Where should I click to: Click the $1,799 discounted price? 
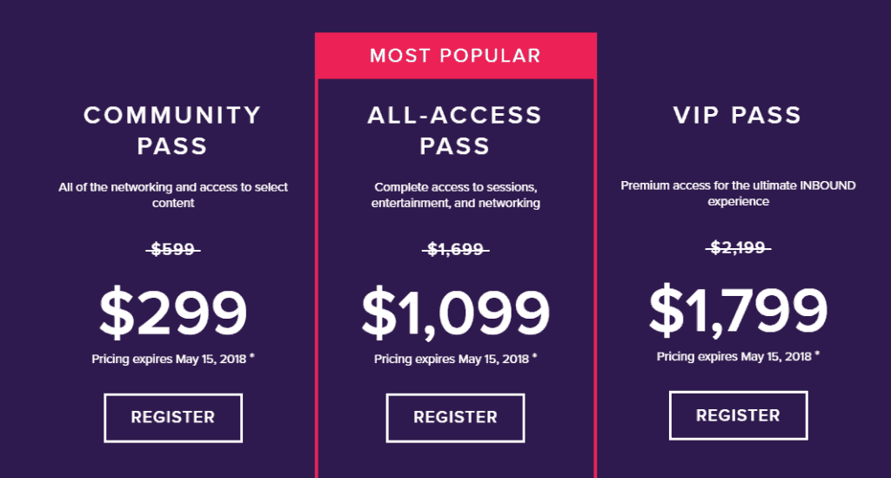738,310
